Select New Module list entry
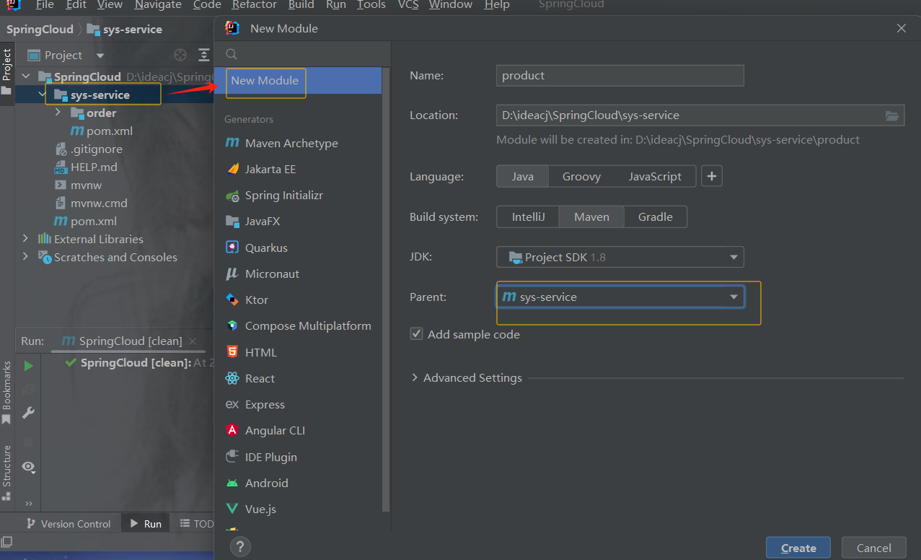 pyautogui.click(x=298, y=80)
